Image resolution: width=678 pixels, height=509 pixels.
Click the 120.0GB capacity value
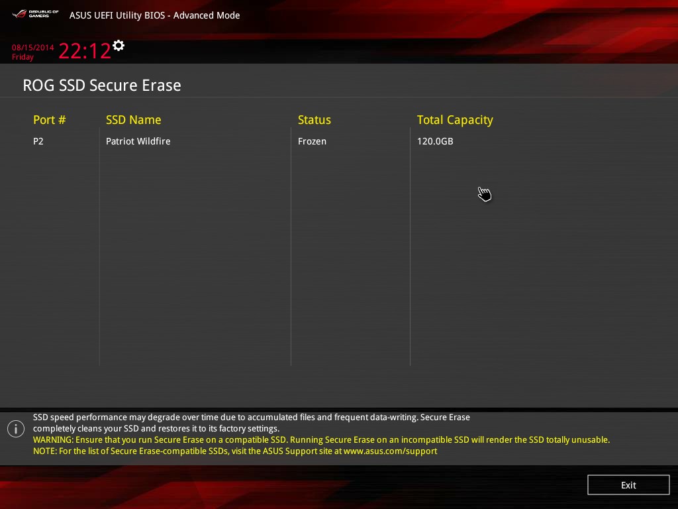point(435,141)
